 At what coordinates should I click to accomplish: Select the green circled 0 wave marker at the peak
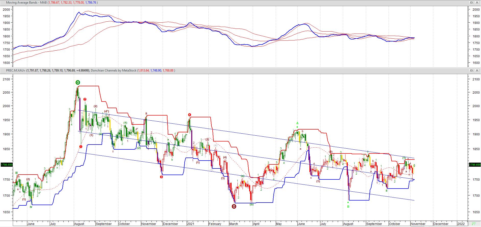[78, 82]
